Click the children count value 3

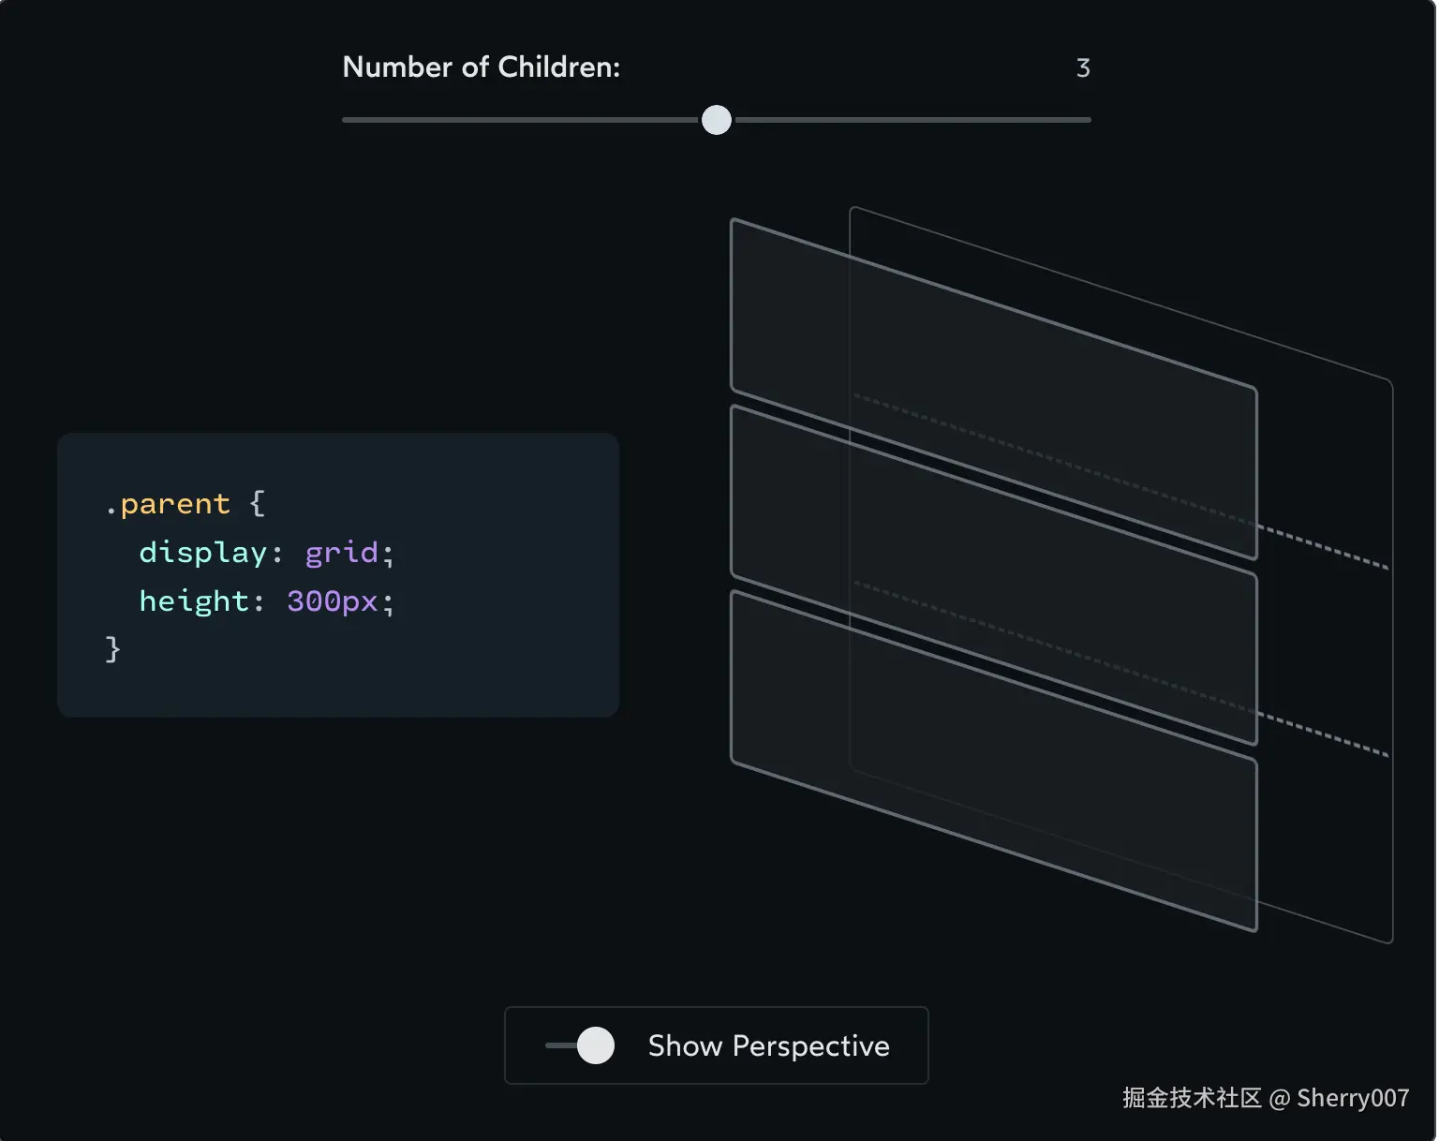pos(1083,68)
